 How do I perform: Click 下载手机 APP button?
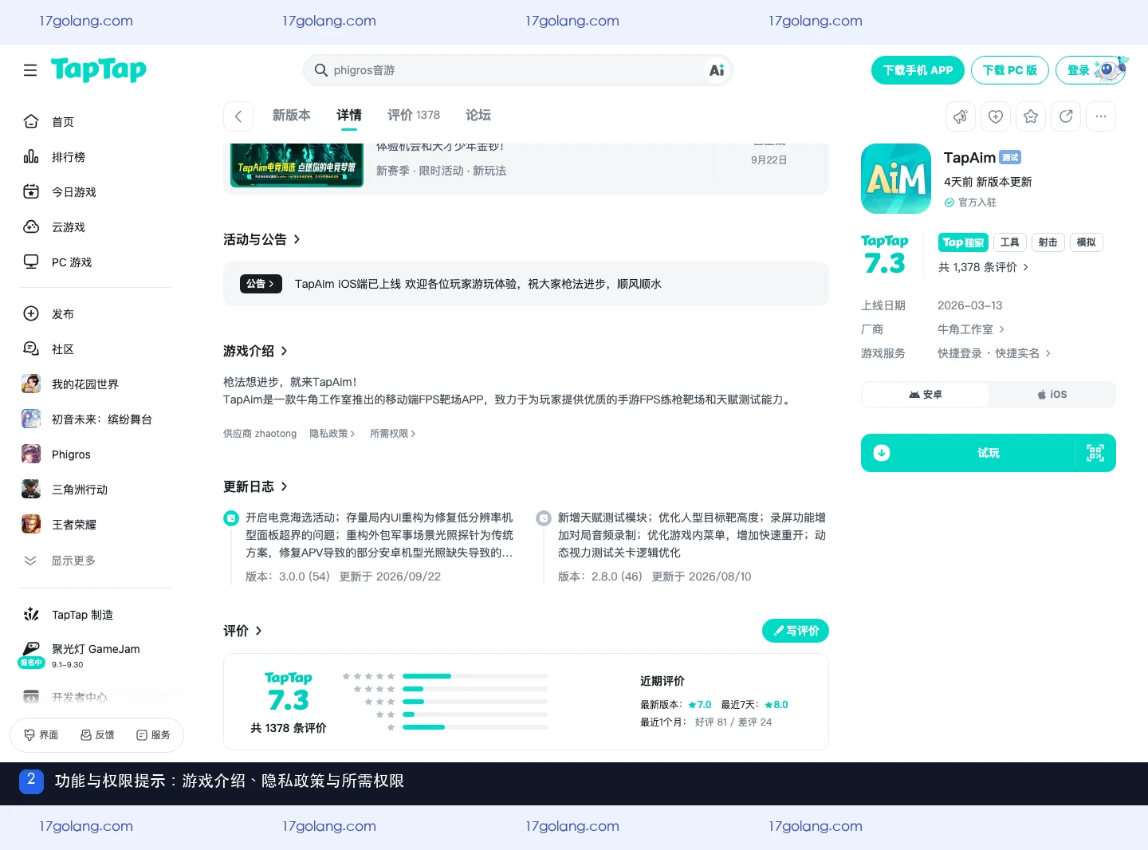(918, 70)
